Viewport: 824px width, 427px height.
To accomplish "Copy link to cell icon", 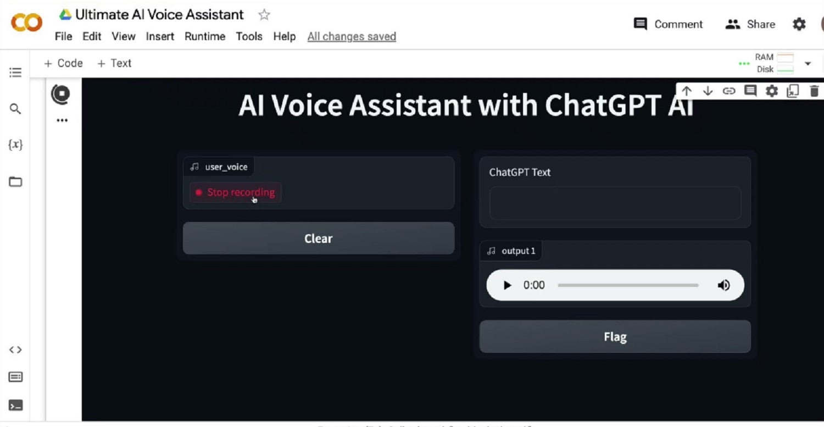I will 729,91.
